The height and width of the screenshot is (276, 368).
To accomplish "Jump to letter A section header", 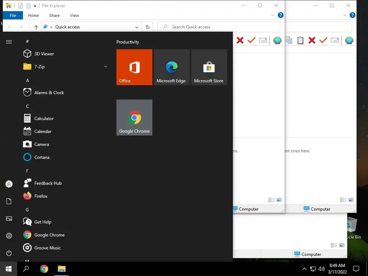I will tap(27, 80).
